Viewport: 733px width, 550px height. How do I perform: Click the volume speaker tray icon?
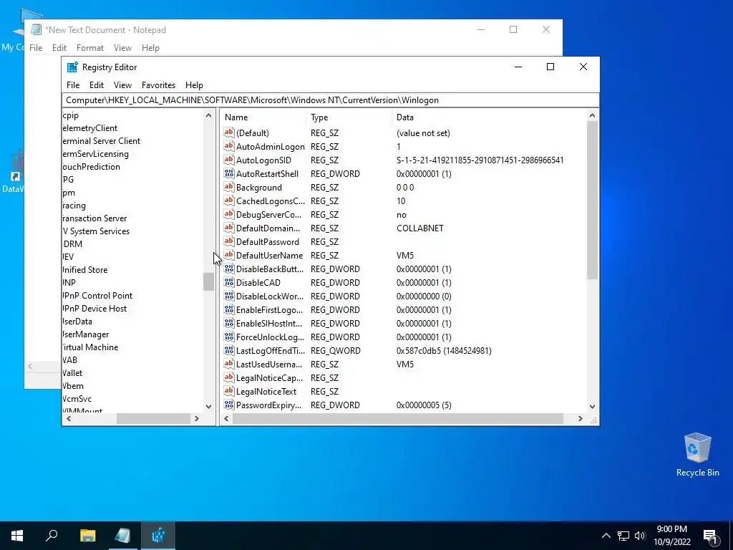click(640, 536)
